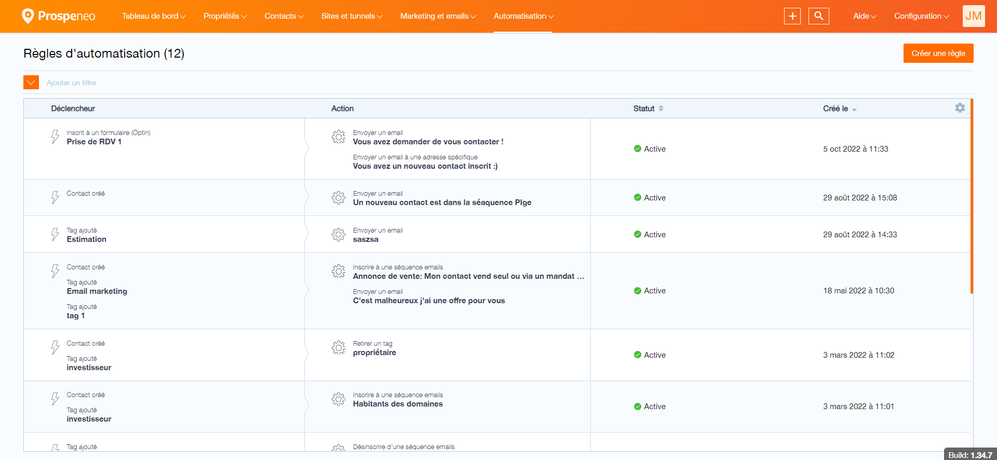997x460 pixels.
Task: Click action gear icon beside saszsa
Action: (339, 234)
